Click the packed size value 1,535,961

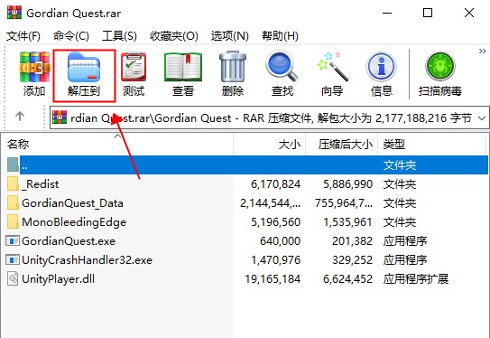pos(347,222)
